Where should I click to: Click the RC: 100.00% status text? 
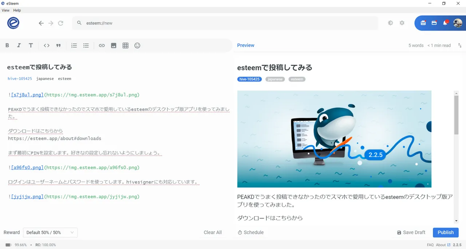click(x=46, y=245)
